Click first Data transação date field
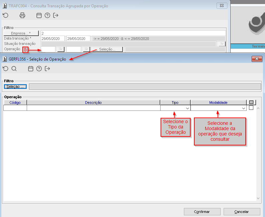Screen dimensions: 265x217 tap(52, 39)
